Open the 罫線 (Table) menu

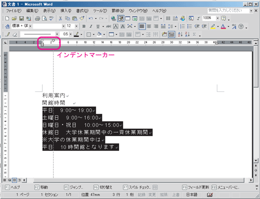118,11
